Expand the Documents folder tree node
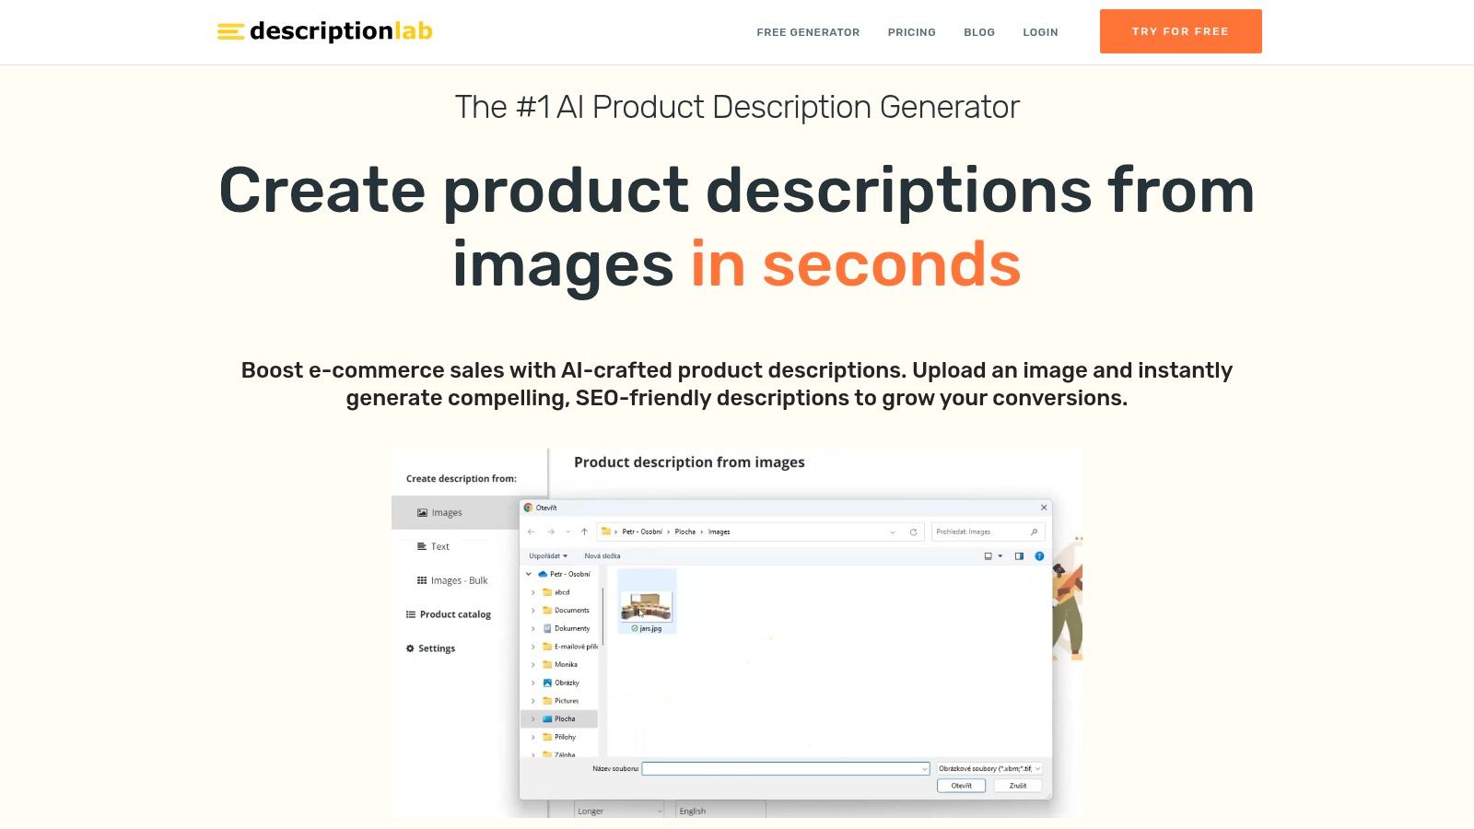The height and width of the screenshot is (829, 1474). (x=533, y=610)
